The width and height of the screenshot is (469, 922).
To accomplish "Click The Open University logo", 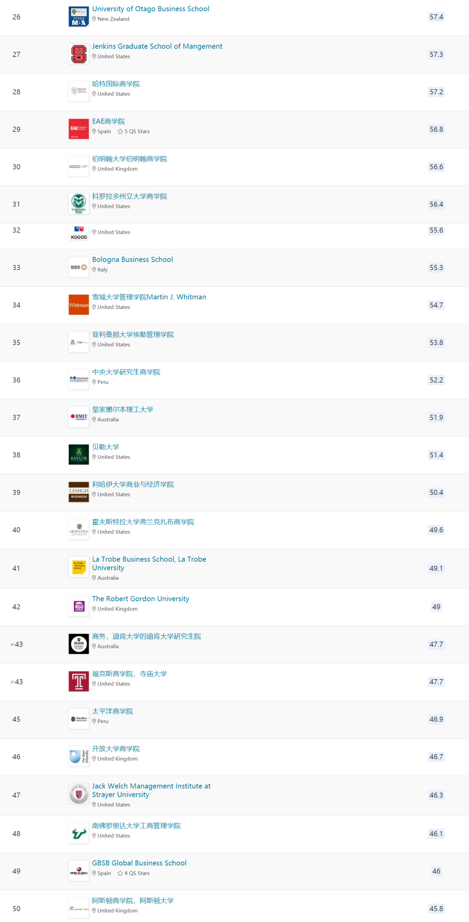I will coord(79,756).
